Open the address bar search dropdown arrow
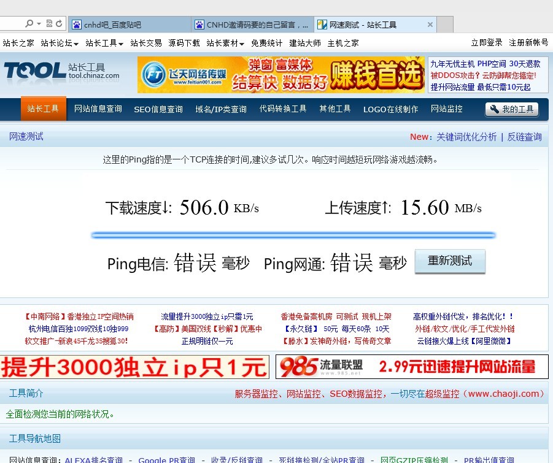This screenshot has height=463, width=553. 39,24
